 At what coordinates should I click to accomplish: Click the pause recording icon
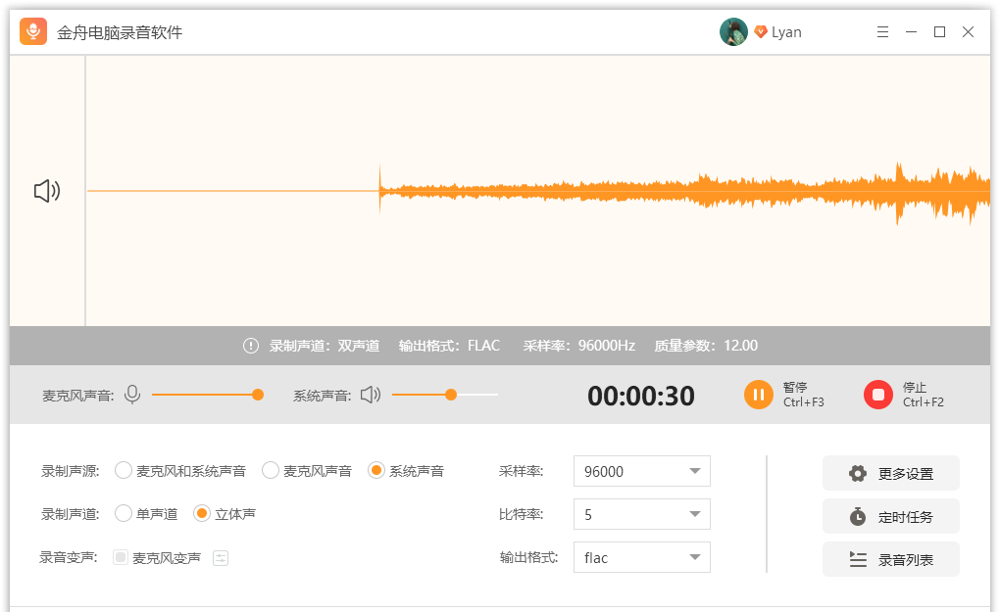pos(760,395)
